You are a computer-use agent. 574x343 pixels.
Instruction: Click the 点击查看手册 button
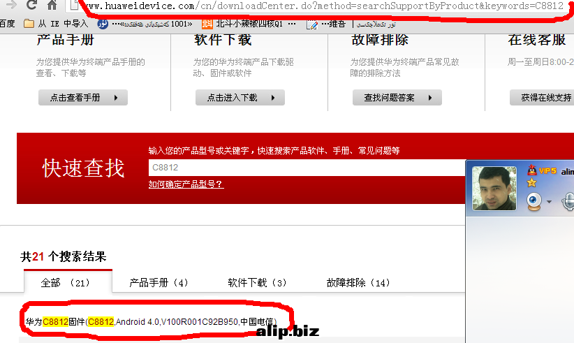click(83, 98)
